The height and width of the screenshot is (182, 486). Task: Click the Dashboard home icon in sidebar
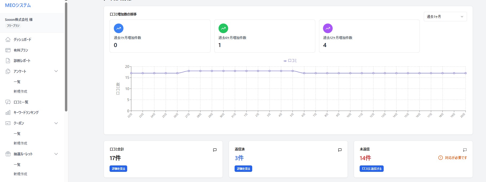coord(8,40)
